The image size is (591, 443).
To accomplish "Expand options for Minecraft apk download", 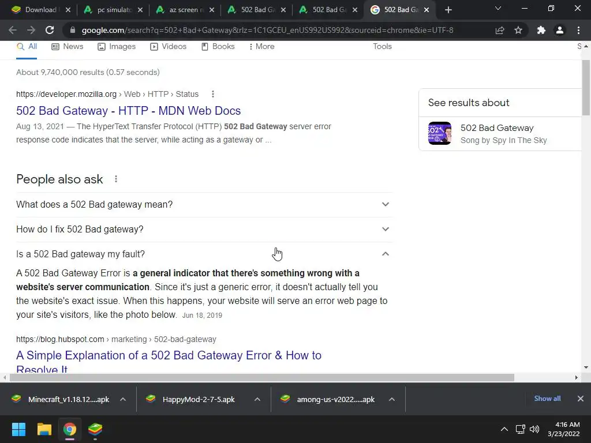I will [123, 399].
